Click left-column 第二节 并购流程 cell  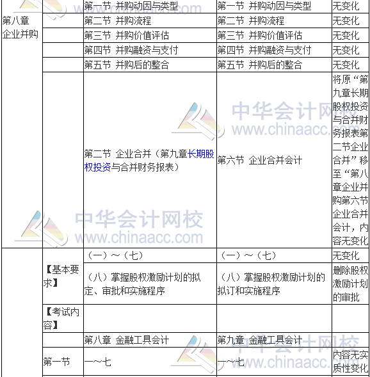tap(150, 20)
